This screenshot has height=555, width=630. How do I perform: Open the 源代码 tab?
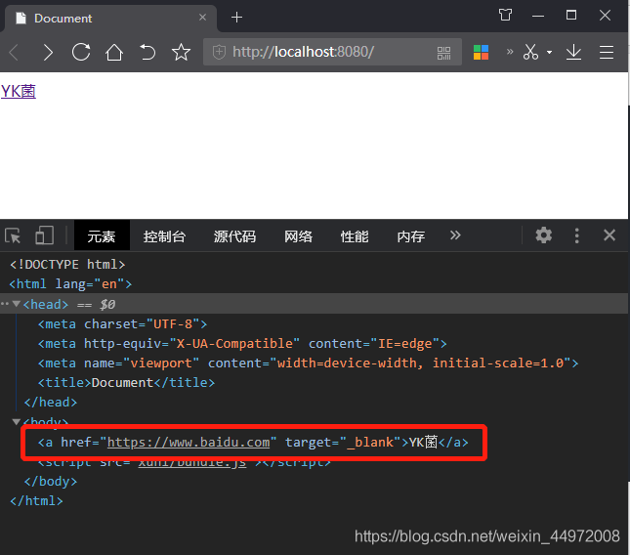click(x=234, y=236)
